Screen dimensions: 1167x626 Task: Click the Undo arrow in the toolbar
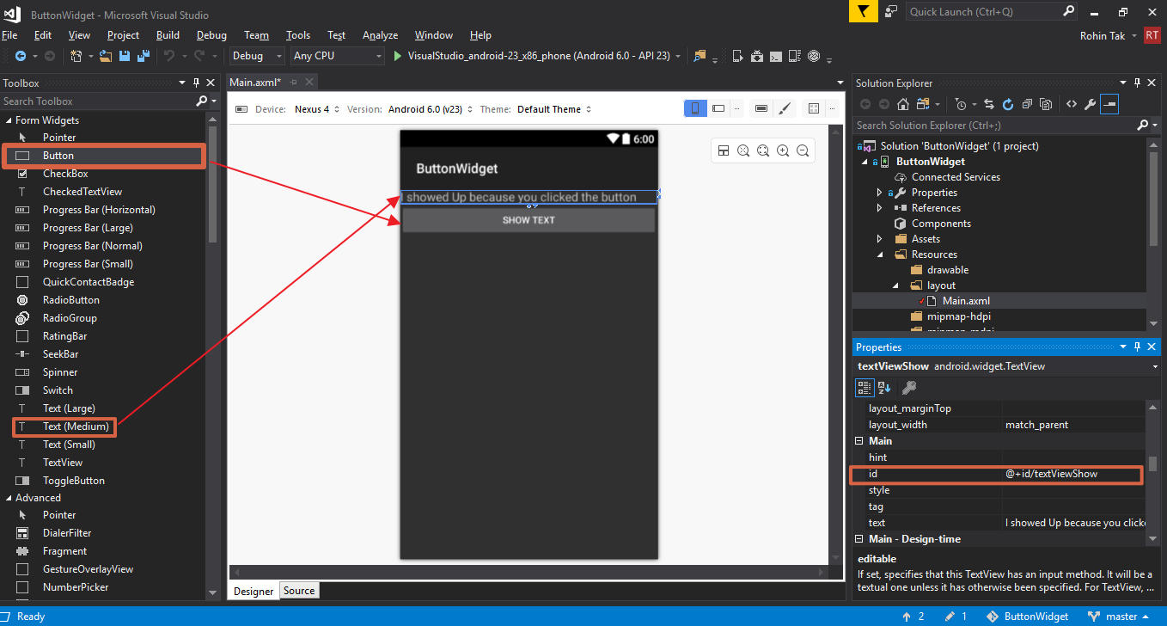169,56
